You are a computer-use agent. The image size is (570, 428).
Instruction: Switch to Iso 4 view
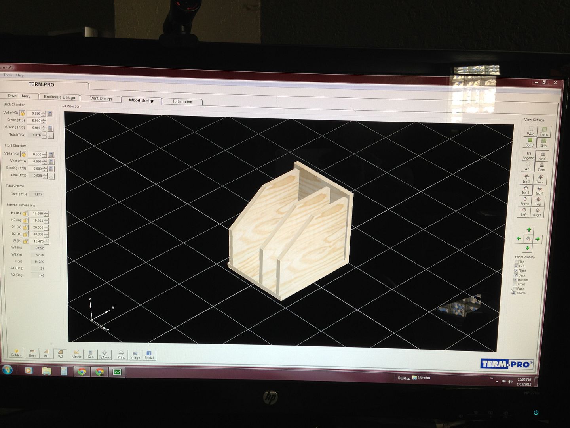click(539, 190)
